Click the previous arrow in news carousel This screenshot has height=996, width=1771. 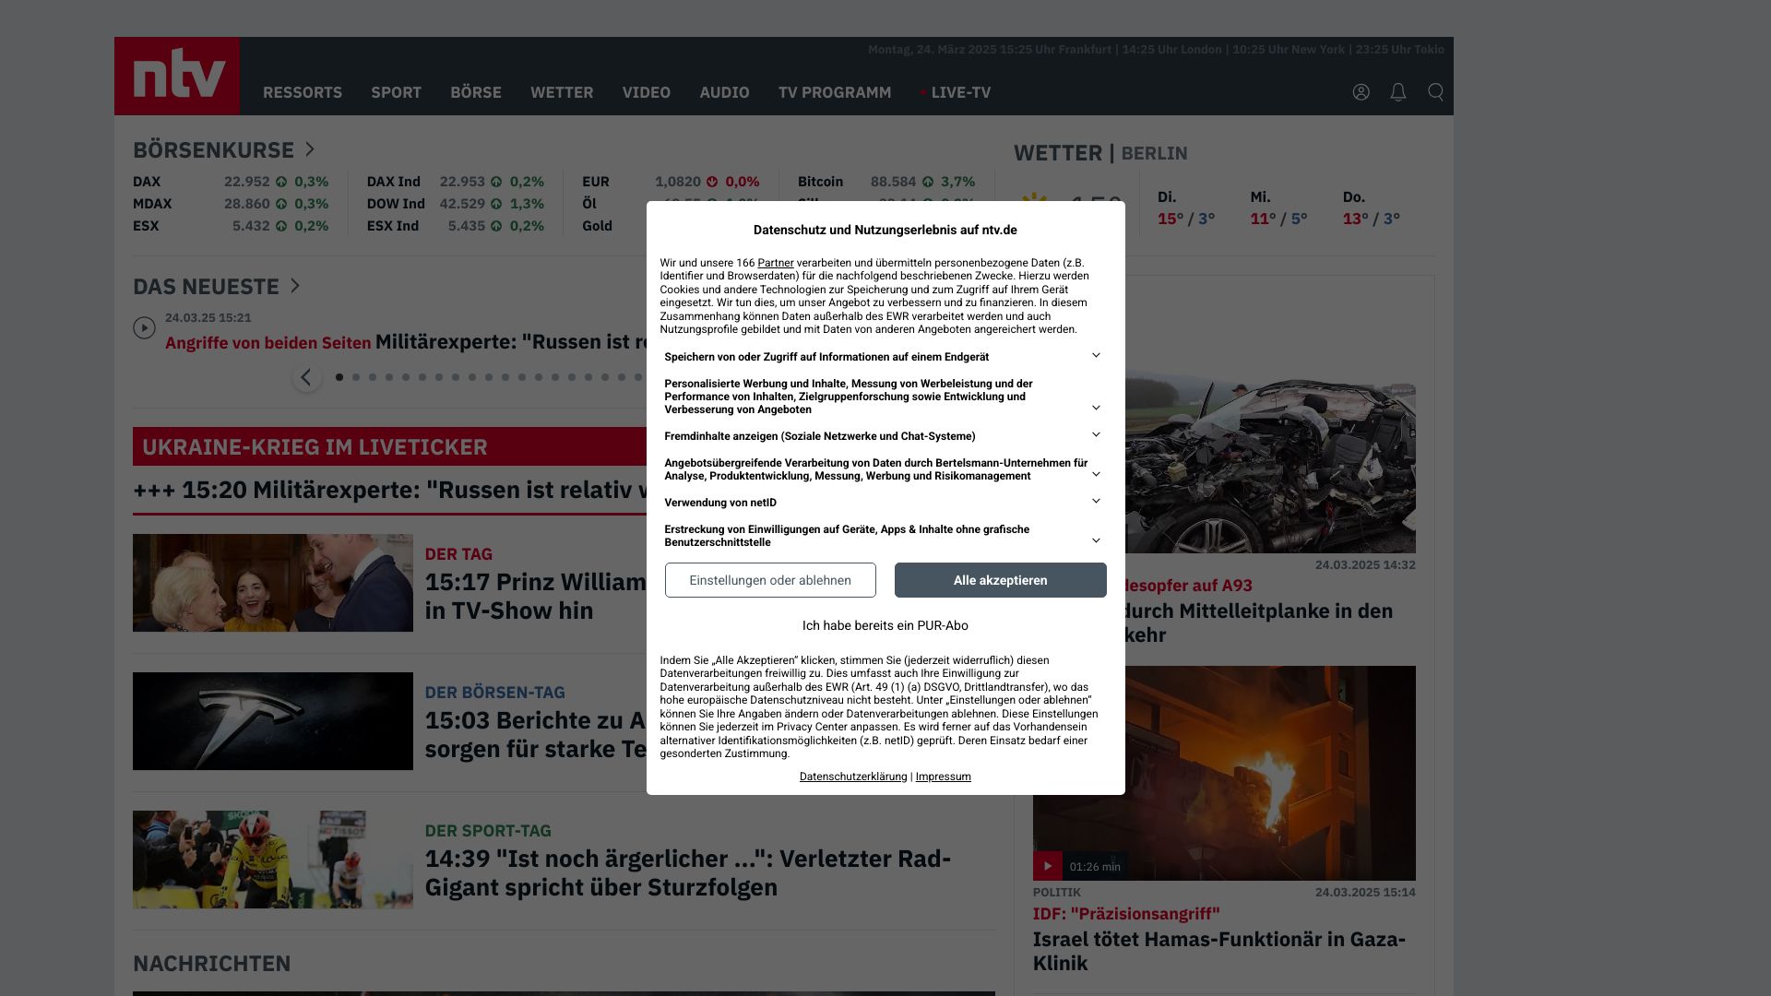point(307,377)
